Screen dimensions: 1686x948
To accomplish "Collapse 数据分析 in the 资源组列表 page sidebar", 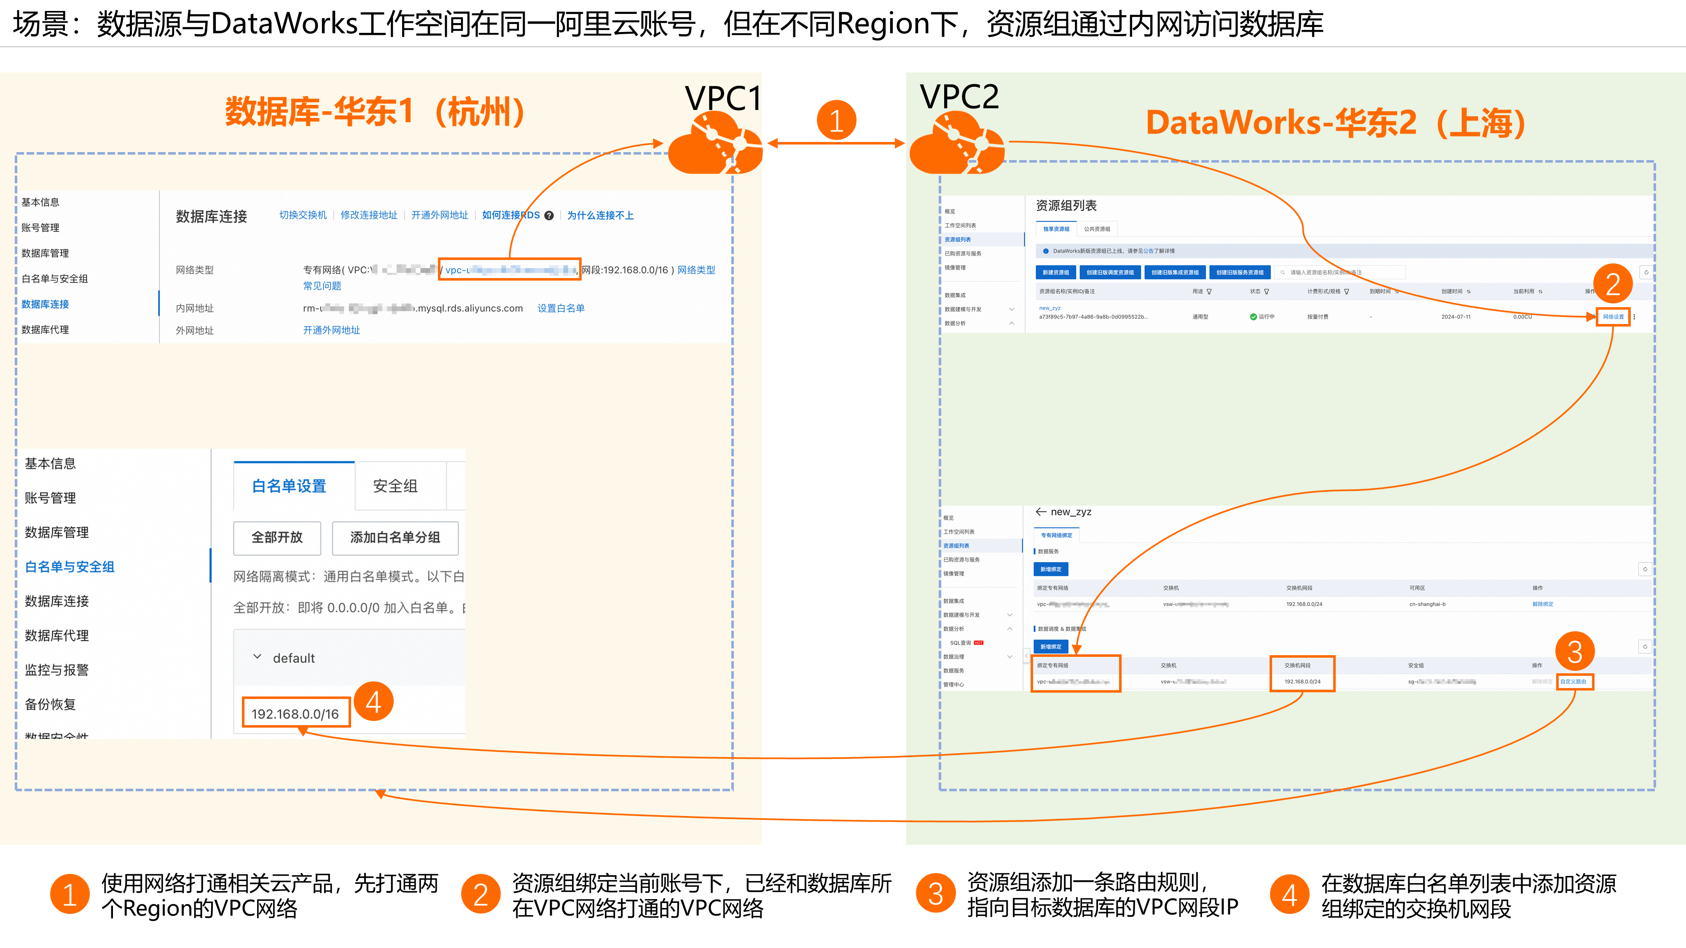I will coord(1011,323).
